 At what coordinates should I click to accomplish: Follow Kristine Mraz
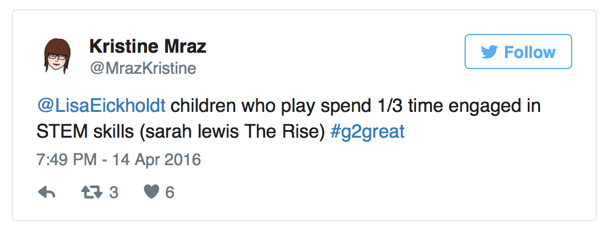click(x=518, y=52)
